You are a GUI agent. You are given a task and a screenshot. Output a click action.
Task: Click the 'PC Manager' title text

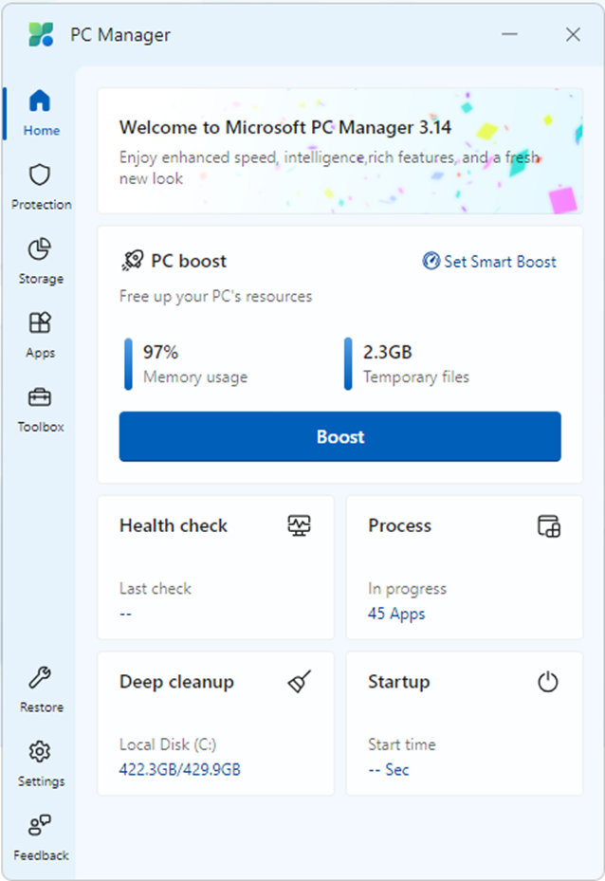(120, 35)
